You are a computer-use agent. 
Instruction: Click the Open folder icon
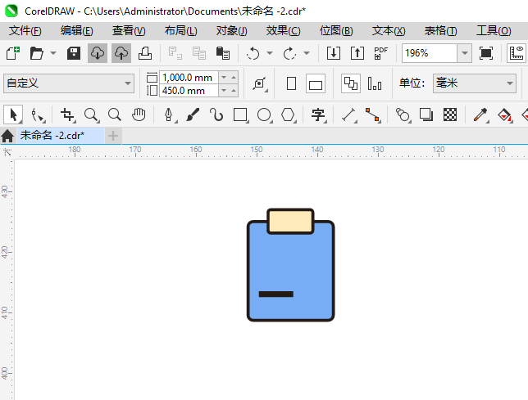(x=36, y=53)
